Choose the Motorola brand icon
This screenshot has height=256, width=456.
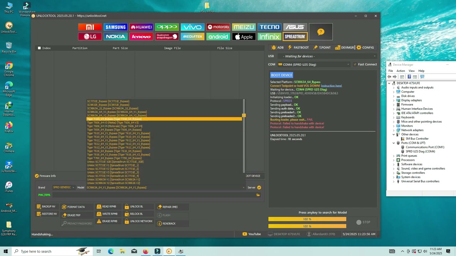[x=218, y=27]
